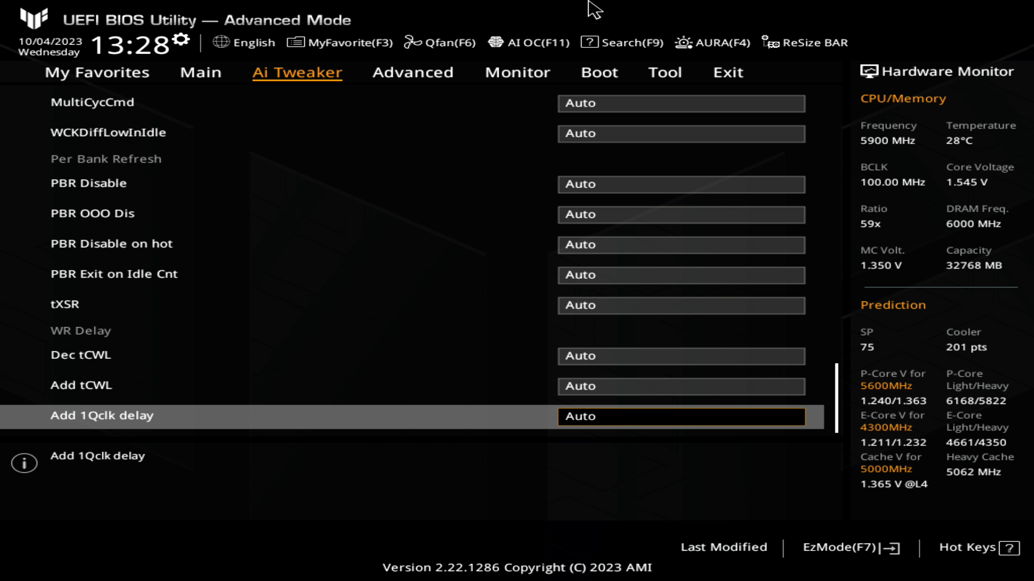Open Add 1Qclk delay Auto dropdown
Viewport: 1034px width, 581px height.
point(681,416)
